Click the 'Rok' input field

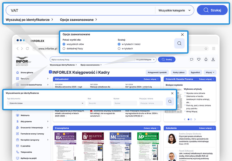(99, 103)
